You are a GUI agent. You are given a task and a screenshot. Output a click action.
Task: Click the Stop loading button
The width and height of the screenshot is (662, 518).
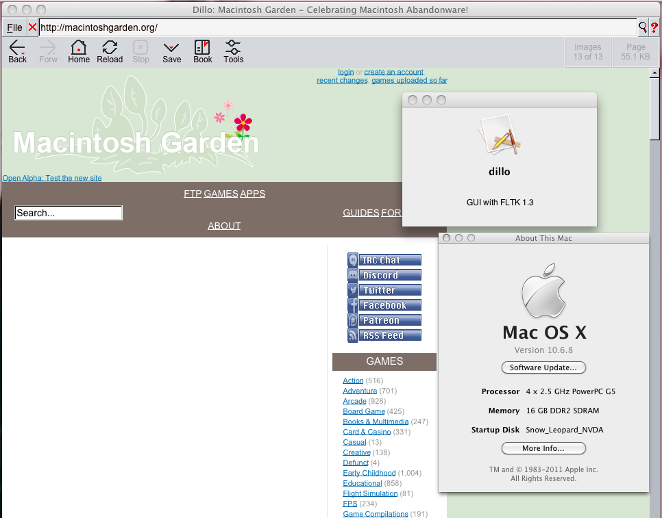coord(140,52)
